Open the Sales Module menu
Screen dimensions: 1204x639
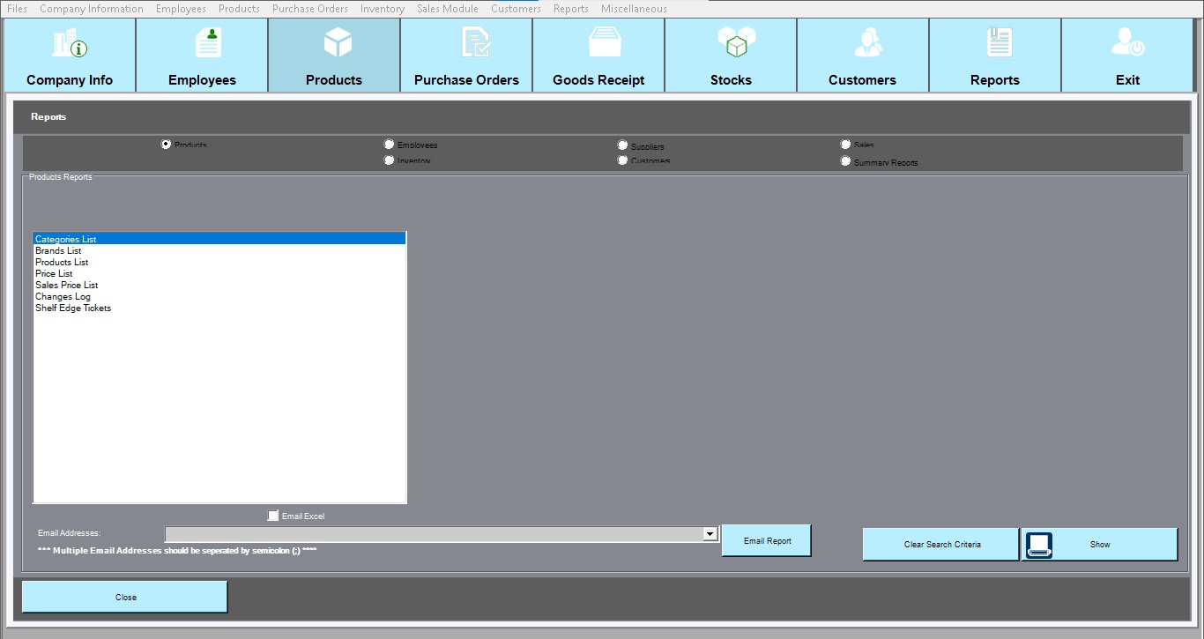click(447, 9)
